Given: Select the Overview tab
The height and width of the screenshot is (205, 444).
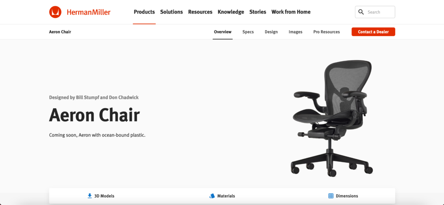Looking at the screenshot, I should [x=223, y=32].
